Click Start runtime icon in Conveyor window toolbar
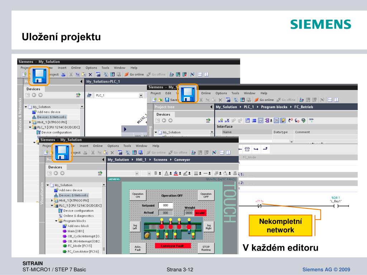Screen dimensions: 367x275 [140, 153]
